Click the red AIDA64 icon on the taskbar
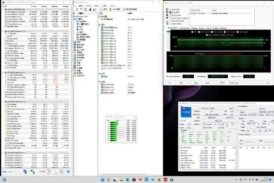 coord(165,180)
